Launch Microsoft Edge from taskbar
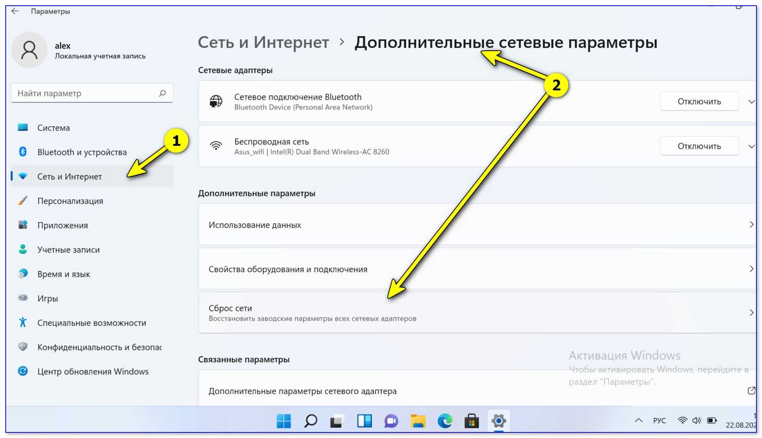This screenshot has height=438, width=762. coord(445,421)
